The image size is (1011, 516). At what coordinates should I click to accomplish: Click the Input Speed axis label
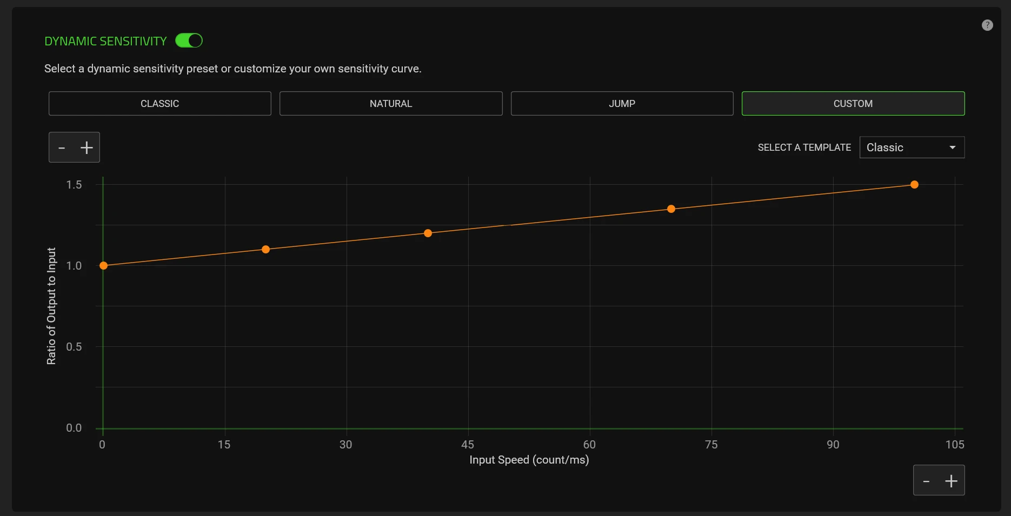[529, 460]
